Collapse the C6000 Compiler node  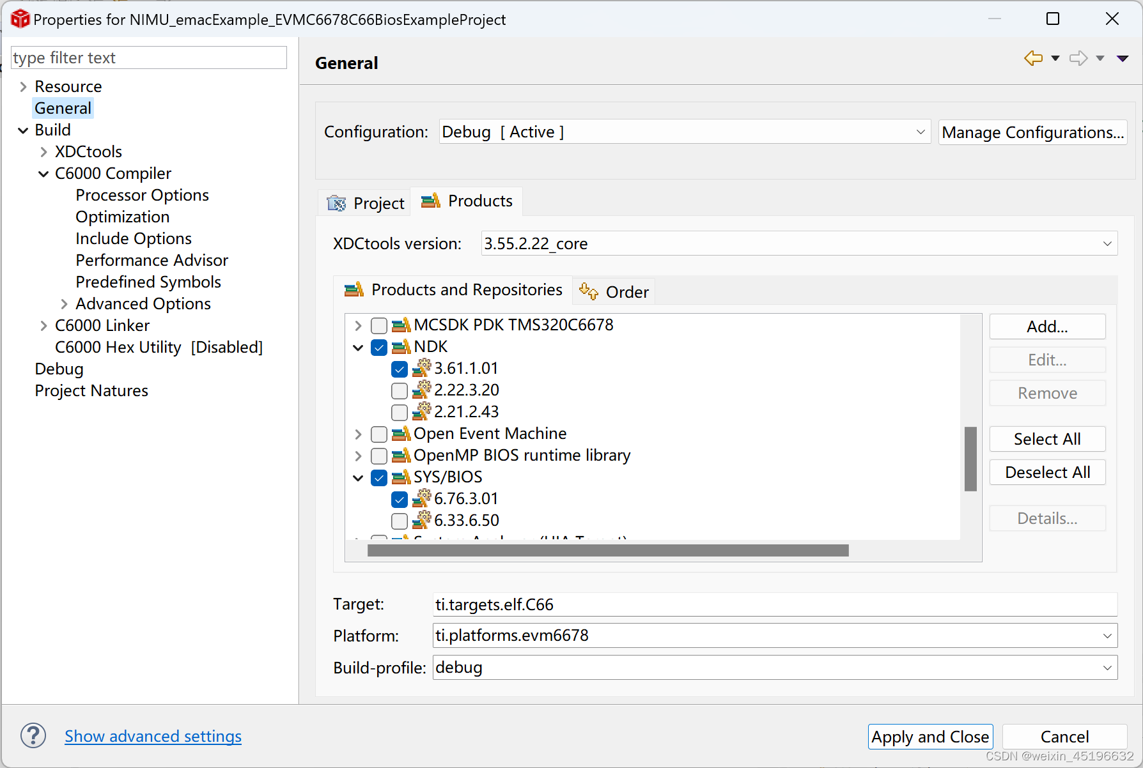tap(43, 174)
